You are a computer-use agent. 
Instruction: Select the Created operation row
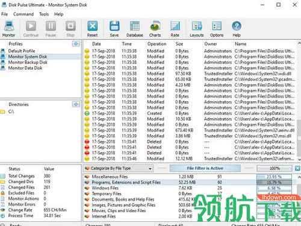click(190, 113)
